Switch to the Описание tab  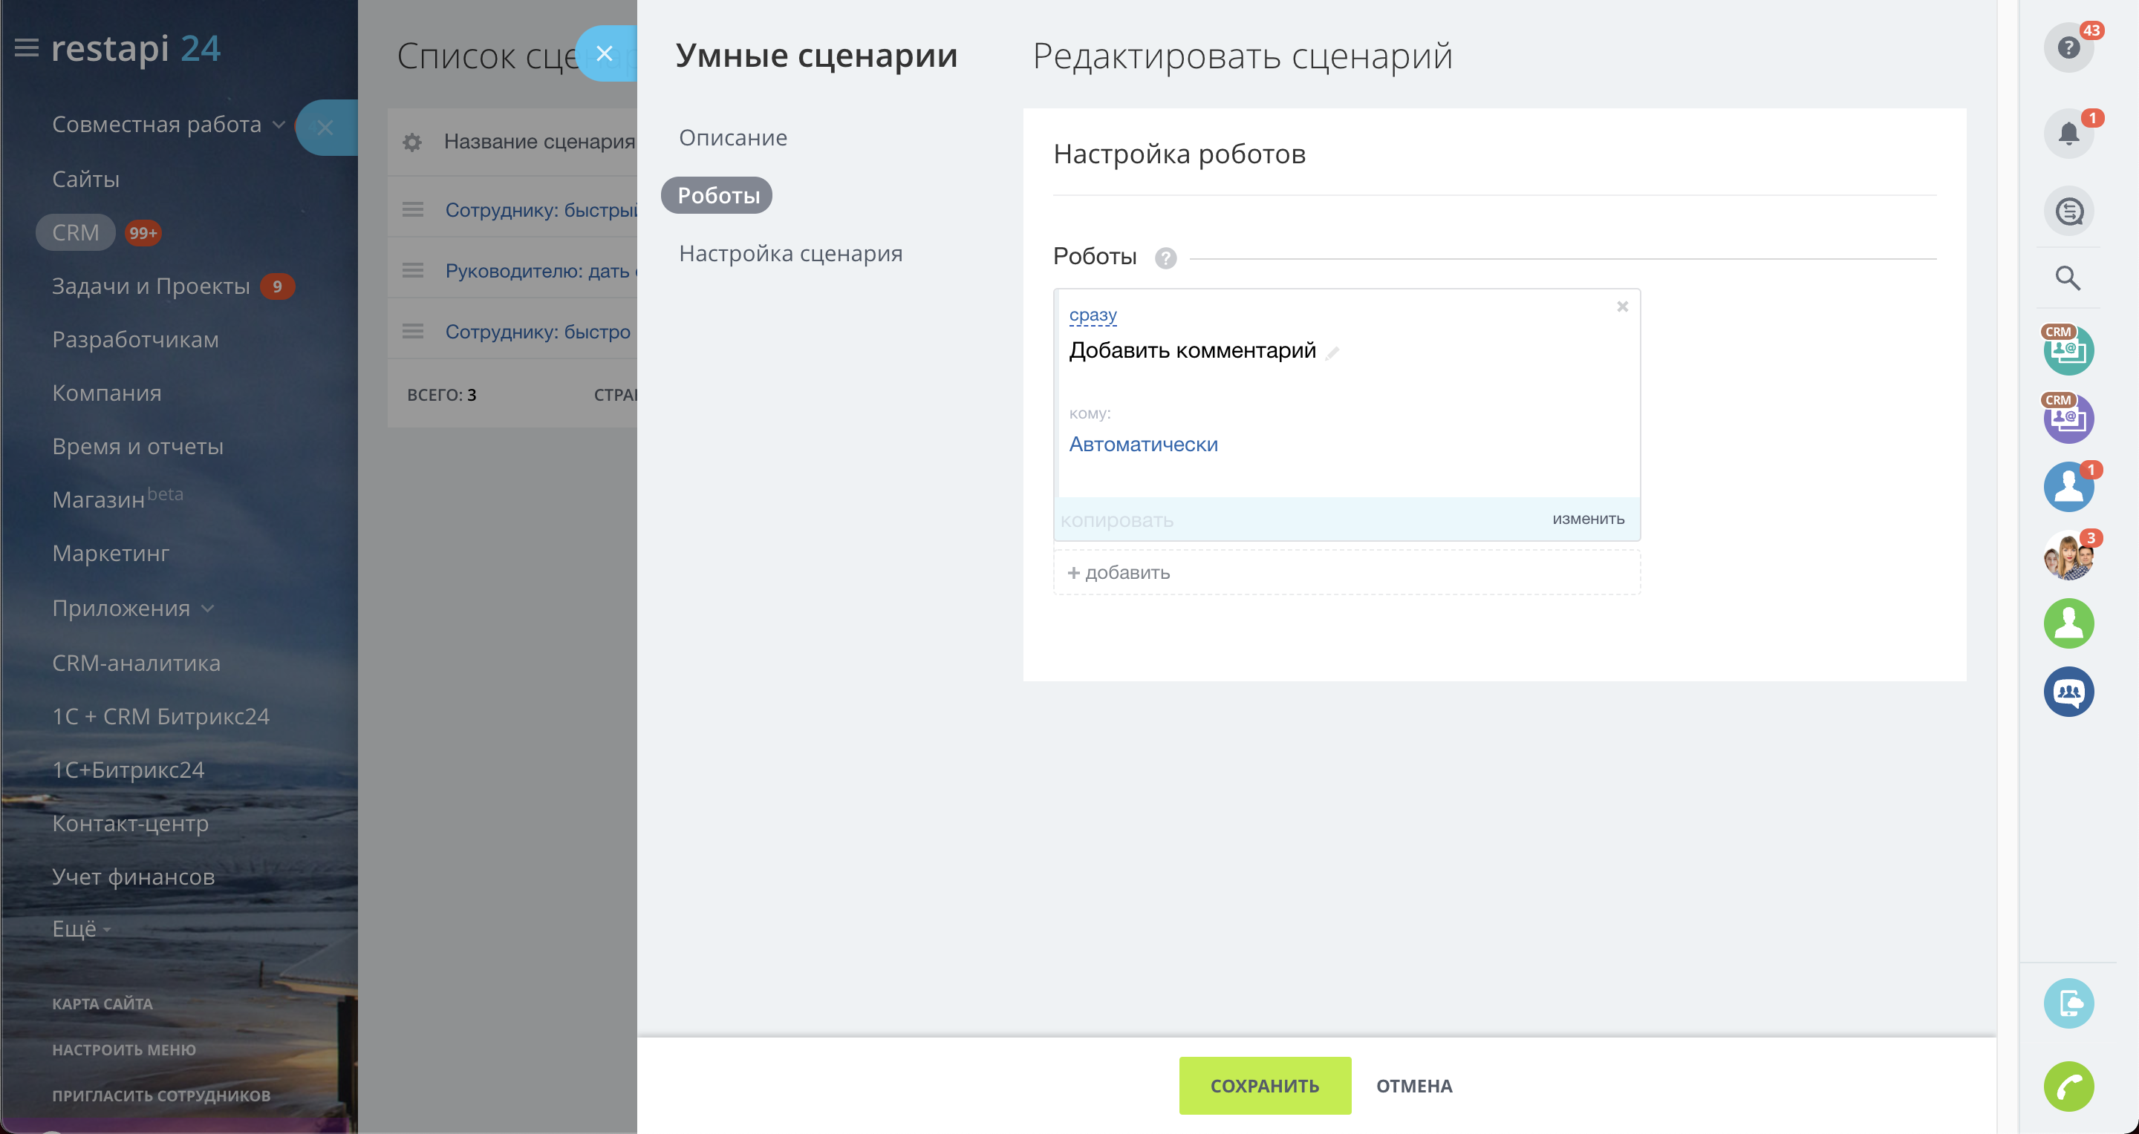[732, 138]
